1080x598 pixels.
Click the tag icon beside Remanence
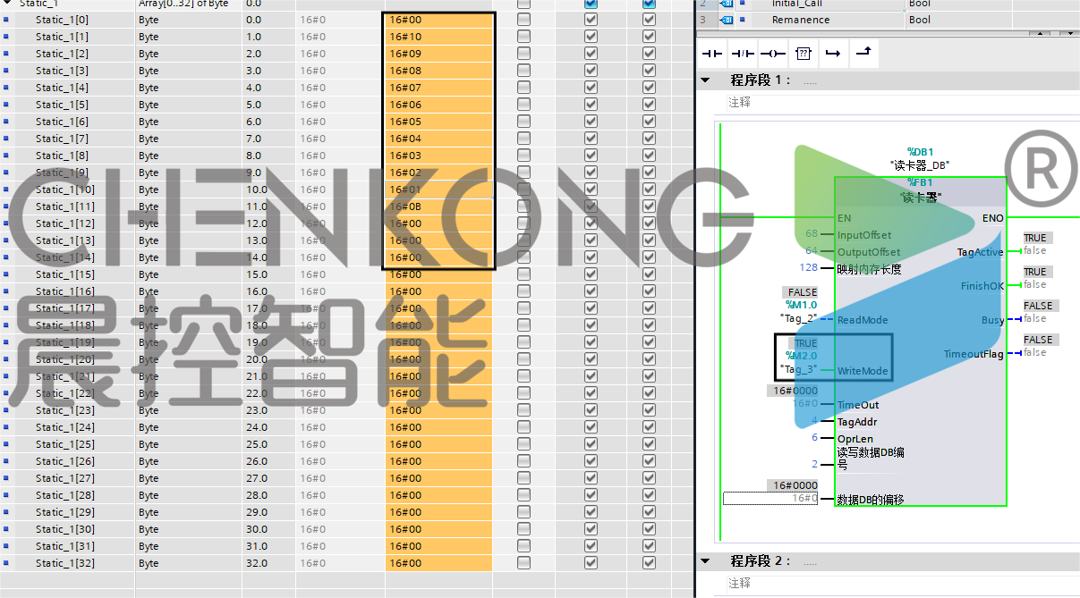click(727, 20)
